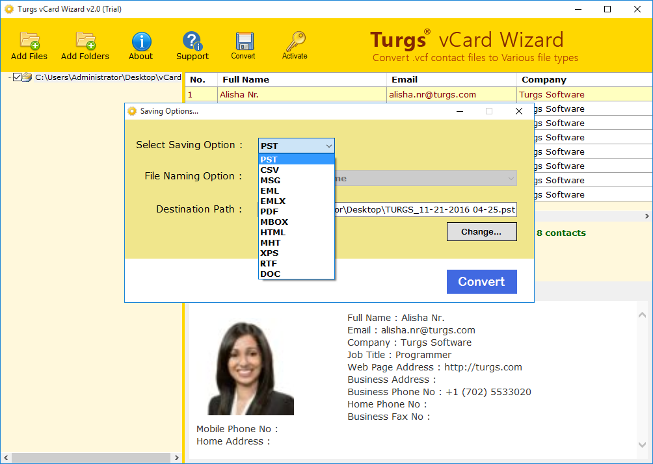Click the Turgs Software company cell in row 1
The image size is (653, 464).
585,94
